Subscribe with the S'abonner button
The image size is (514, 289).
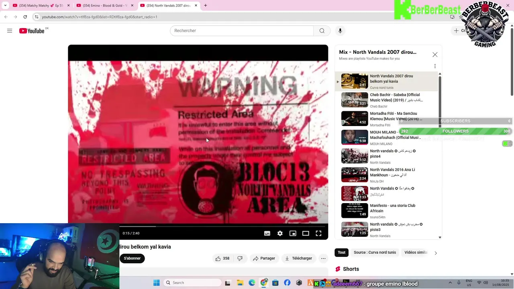click(x=132, y=258)
